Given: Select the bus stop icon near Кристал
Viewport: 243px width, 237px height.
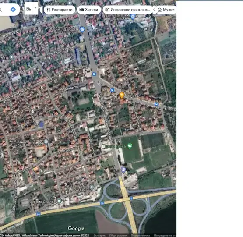Looking at the screenshot, I should point(112,90).
